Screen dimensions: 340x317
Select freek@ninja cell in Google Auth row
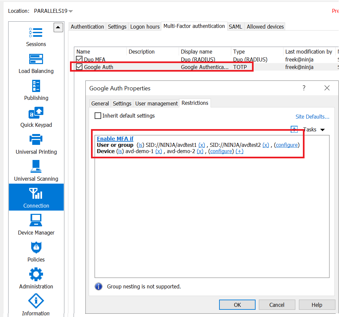click(x=299, y=67)
